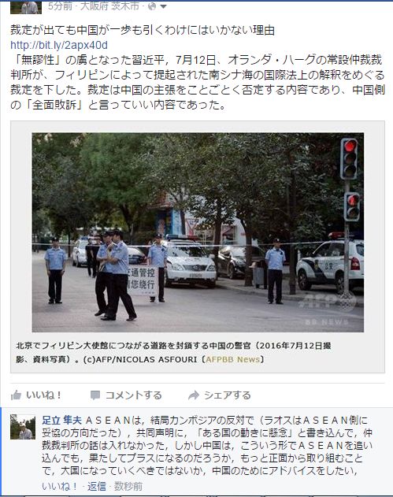Open the AFPBB News source link

233,359
